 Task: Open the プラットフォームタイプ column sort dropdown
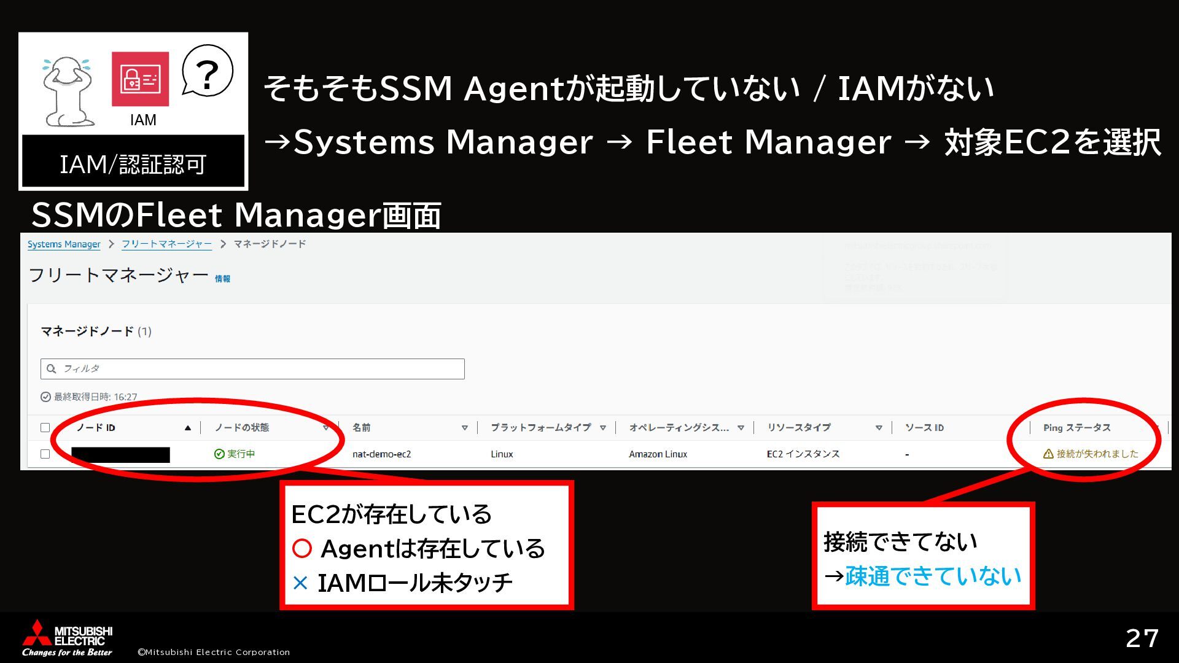click(603, 428)
